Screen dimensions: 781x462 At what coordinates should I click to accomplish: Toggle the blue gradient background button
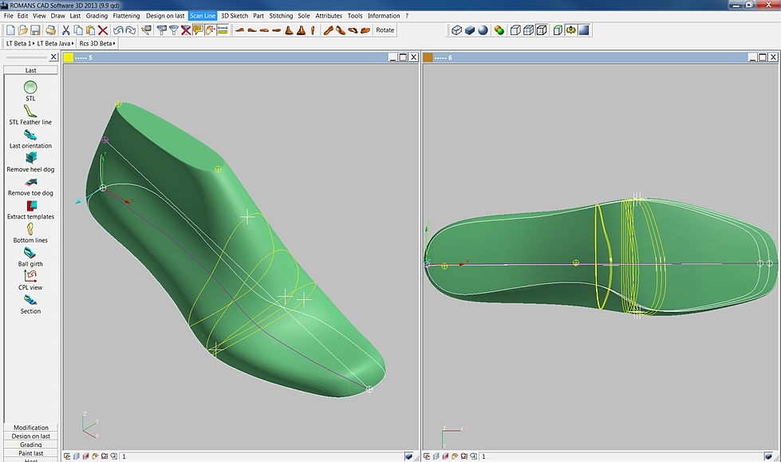point(584,30)
